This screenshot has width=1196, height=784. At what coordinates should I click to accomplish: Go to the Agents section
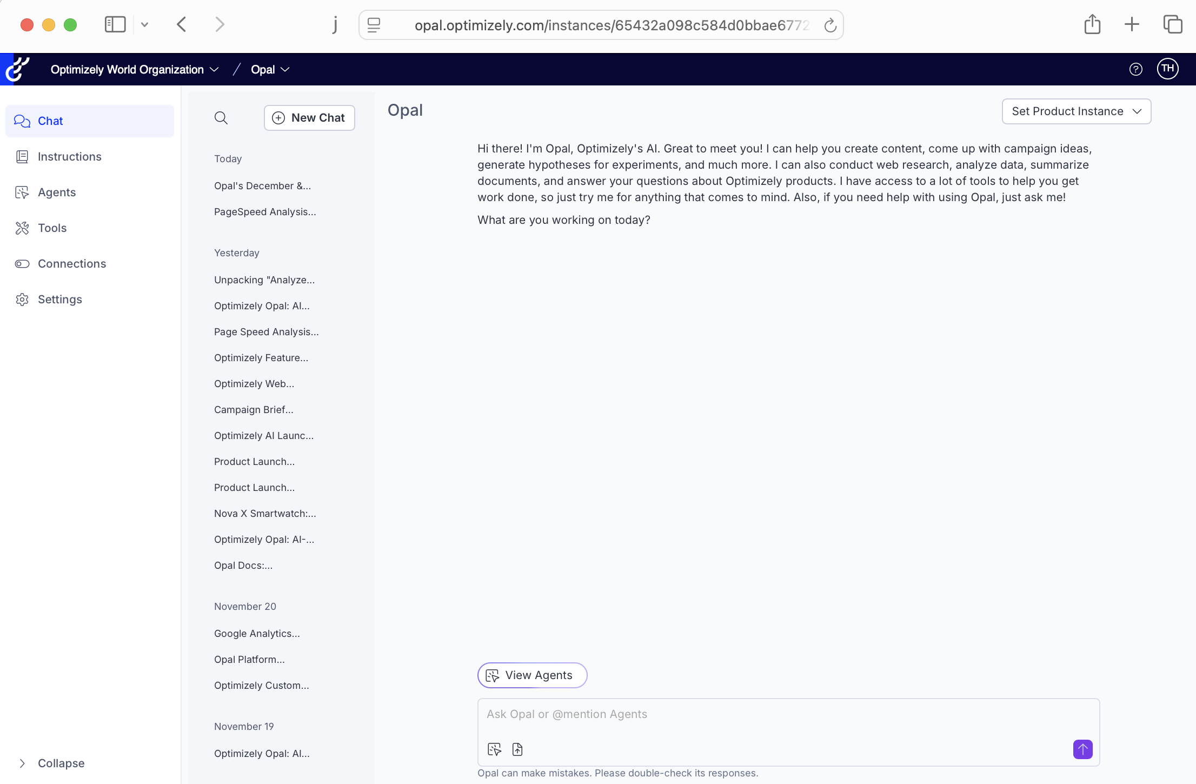point(56,192)
